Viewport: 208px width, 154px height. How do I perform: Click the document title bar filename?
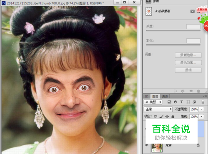tap(55, 3)
